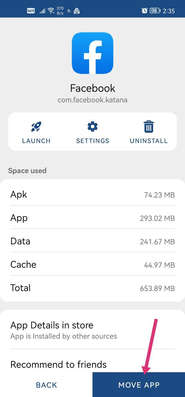Select the Apk size row
The width and height of the screenshot is (185, 397).
pos(92,194)
